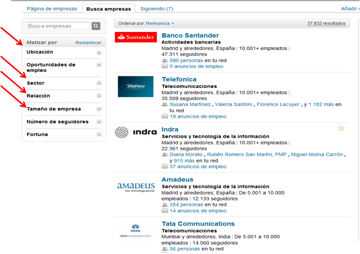Open the Telefonica company page

tap(179, 79)
